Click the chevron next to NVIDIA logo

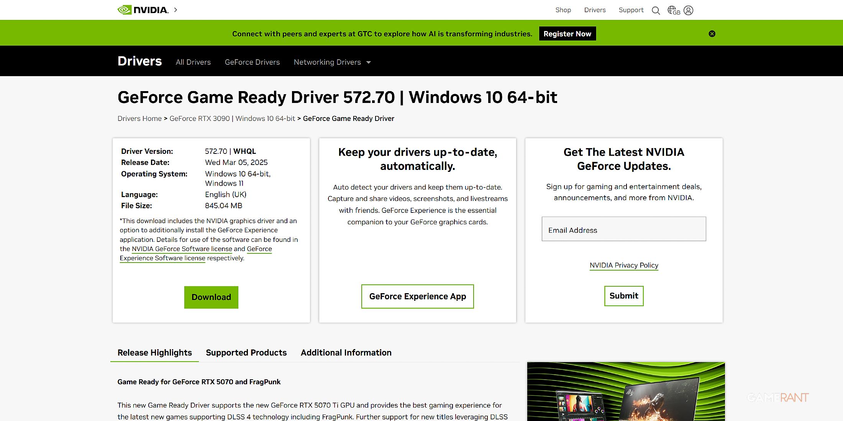click(175, 10)
